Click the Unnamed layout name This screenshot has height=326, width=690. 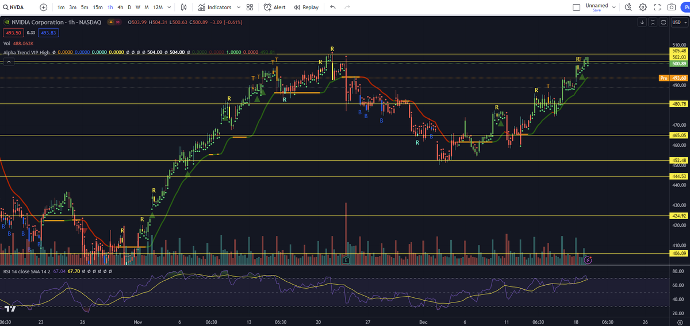[x=596, y=5]
